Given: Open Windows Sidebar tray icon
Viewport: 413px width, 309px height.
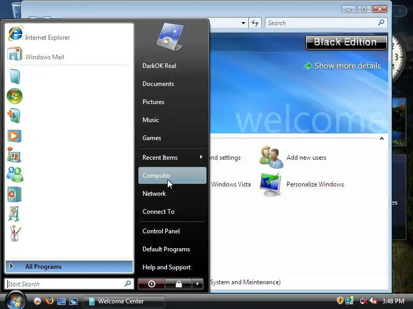Looking at the screenshot, I should pos(350,301).
